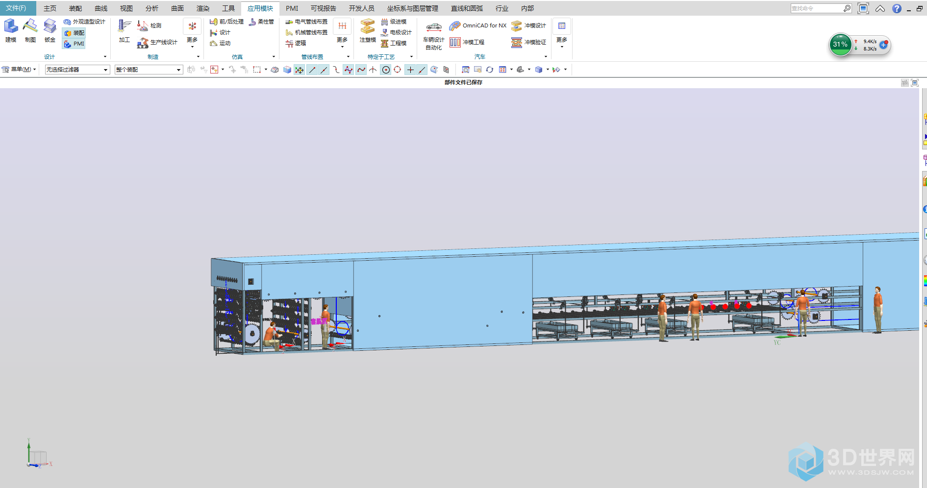Image resolution: width=927 pixels, height=488 pixels.
Task: Open the help question mark icon
Action: click(897, 8)
